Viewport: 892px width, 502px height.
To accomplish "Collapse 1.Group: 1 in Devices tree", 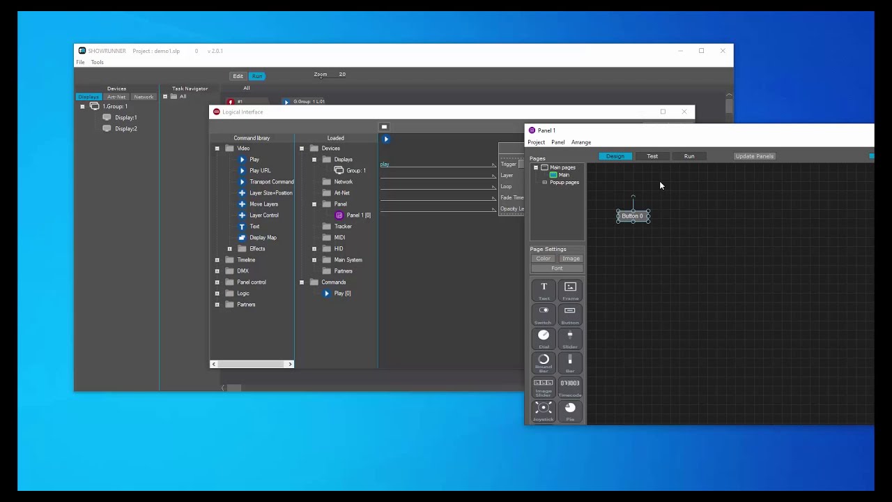I will [82, 107].
